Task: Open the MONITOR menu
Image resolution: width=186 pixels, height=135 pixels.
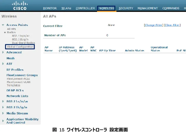Action: [50, 8]
